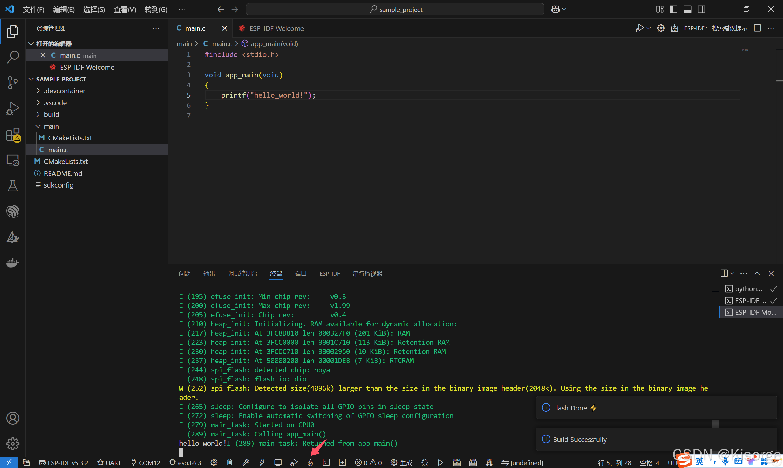The height and width of the screenshot is (468, 783).
Task: Open the 查看(V) menu
Action: point(125,9)
